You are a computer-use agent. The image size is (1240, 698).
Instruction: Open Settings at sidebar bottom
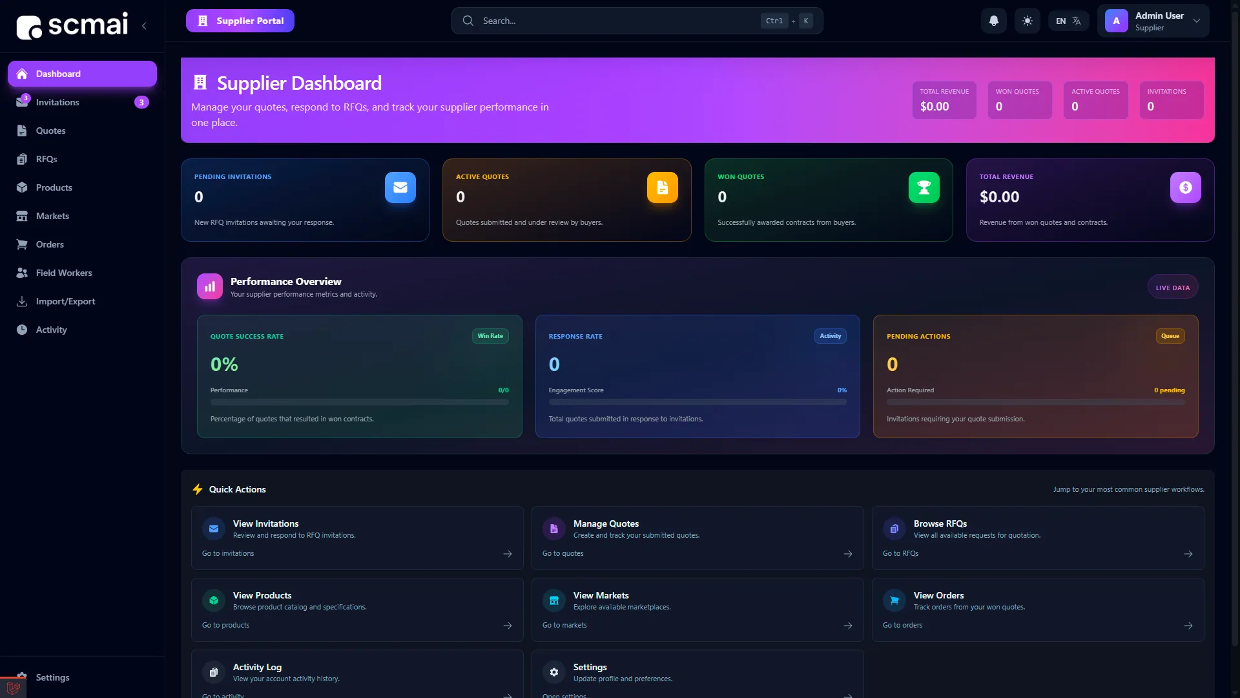coord(82,677)
